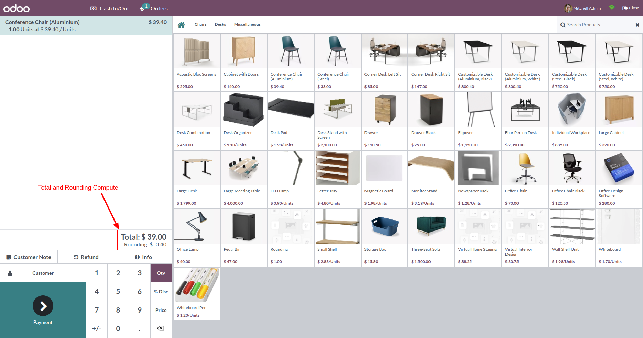Add Monitor Stand product
The image size is (643, 338).
click(431, 179)
